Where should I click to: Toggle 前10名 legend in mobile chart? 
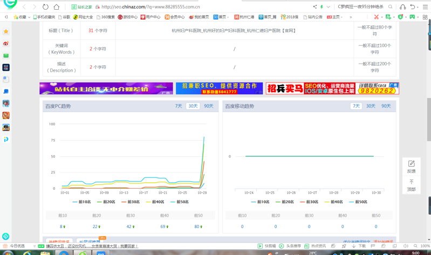pyautogui.click(x=261, y=202)
